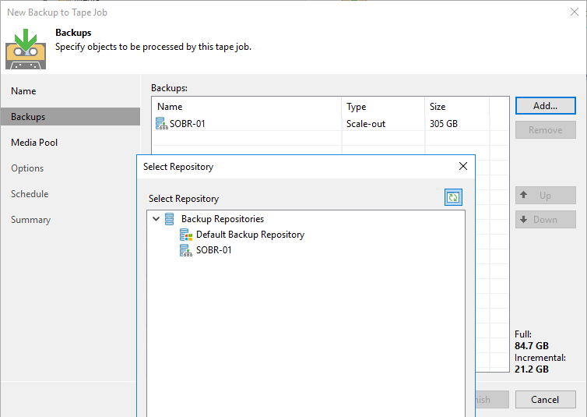Image resolution: width=587 pixels, height=417 pixels.
Task: Select the SOBR-01 row in Backups list
Action: point(330,124)
